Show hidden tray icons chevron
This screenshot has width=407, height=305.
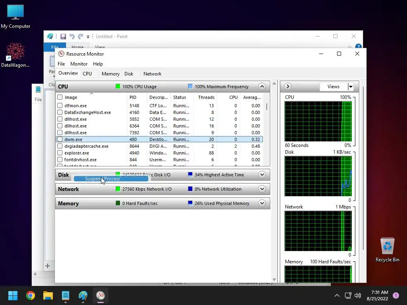point(337,295)
